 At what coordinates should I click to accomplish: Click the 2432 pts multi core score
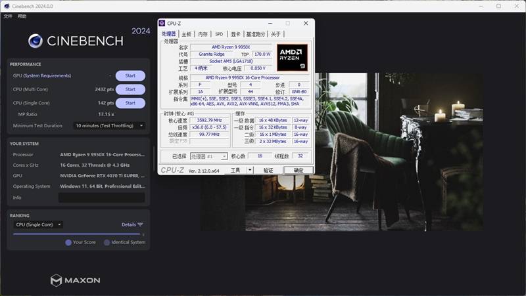(x=105, y=89)
